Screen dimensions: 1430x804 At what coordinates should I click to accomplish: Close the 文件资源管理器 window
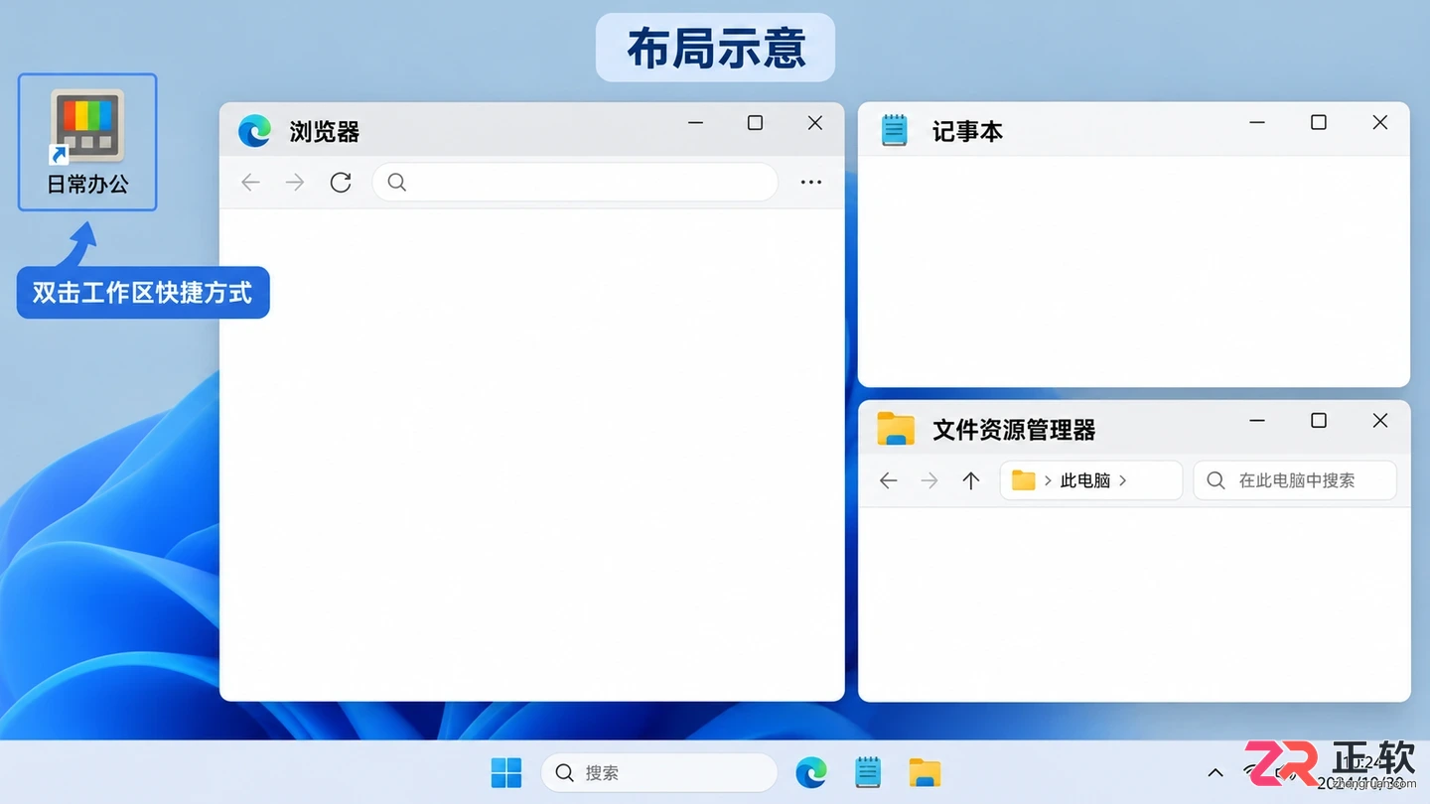(x=1380, y=421)
